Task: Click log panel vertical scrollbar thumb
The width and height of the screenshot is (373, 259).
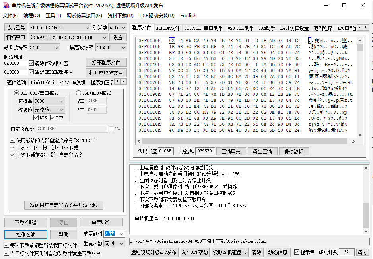Action: click(366, 215)
